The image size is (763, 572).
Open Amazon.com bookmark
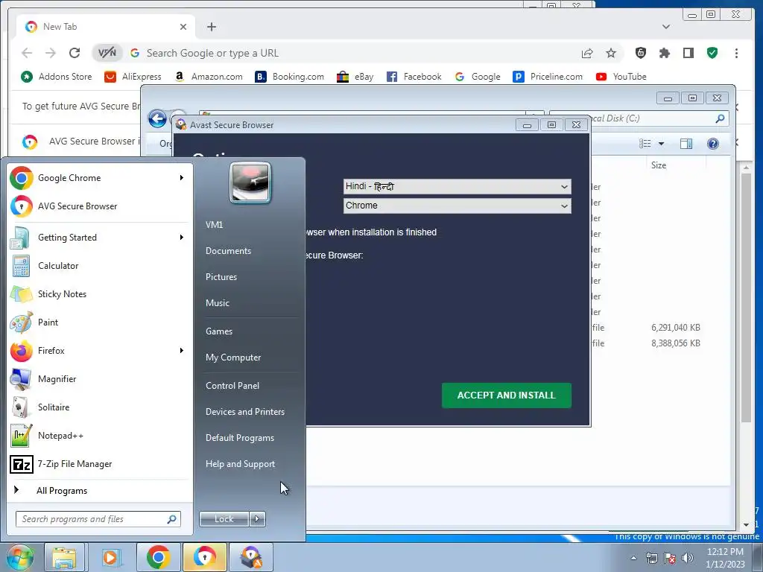point(209,77)
